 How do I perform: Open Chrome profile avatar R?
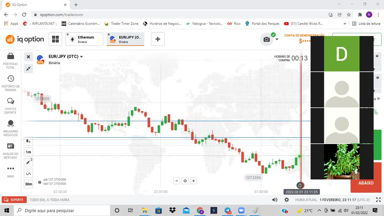tap(369, 15)
